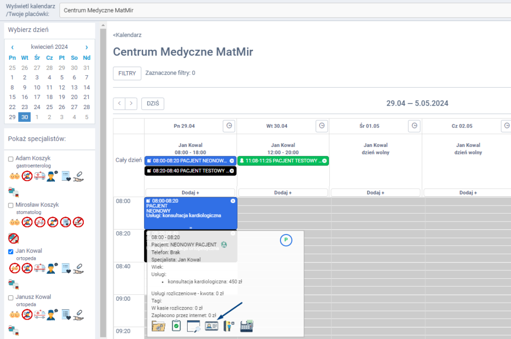Click the window with magnifier icon in popup
The height and width of the screenshot is (339, 511).
point(193,326)
